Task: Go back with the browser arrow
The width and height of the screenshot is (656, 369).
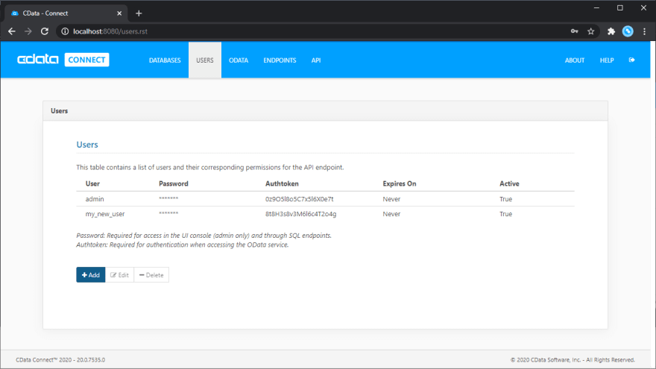Action: click(x=12, y=31)
